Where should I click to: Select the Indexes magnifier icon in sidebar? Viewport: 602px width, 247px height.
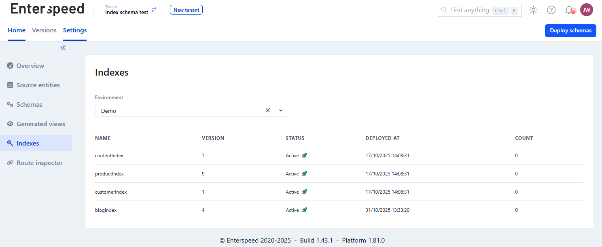tap(10, 143)
